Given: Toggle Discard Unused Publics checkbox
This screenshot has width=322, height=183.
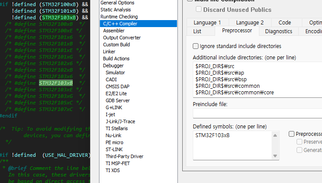Looking at the screenshot, I should coord(198,9).
